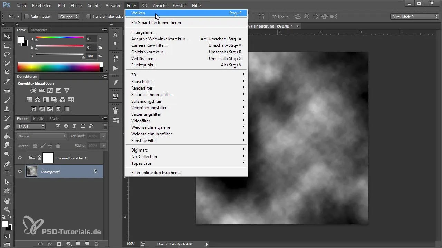442x248 pixels.
Task: Select the Move tool in toolbar
Action: tap(7, 36)
